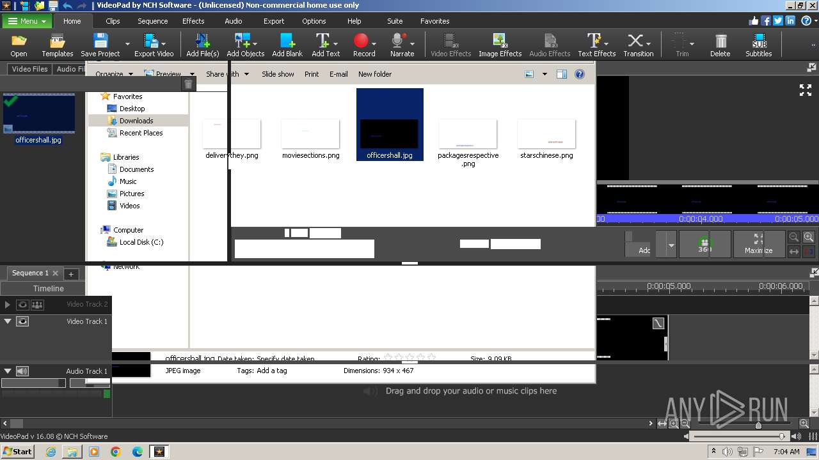The height and width of the screenshot is (460, 819).
Task: Expand Video Track 2
Action: point(8,305)
